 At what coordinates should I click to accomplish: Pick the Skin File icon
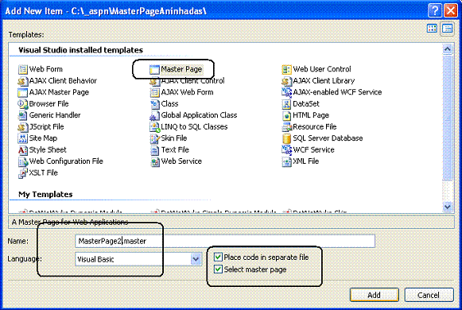pos(154,138)
